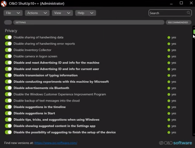Click 'yes' recommendation for handwriting error reports row
Image resolution: width=195 pixels, height=148 pixels.
(x=174, y=44)
